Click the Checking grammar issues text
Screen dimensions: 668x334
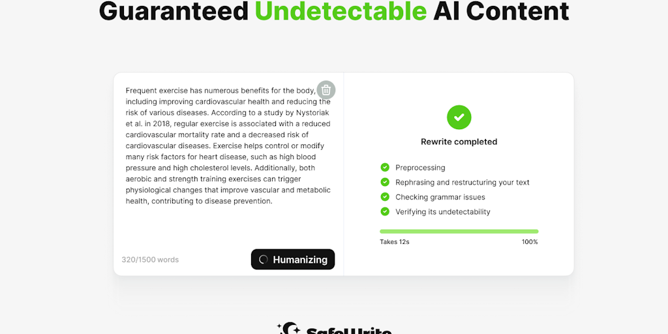coord(440,197)
